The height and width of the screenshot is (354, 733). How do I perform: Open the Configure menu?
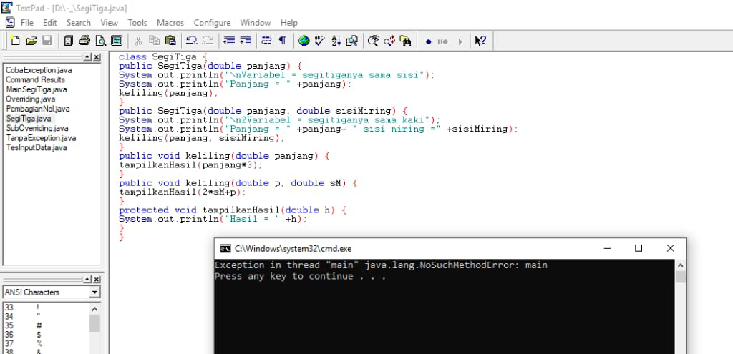tap(212, 22)
